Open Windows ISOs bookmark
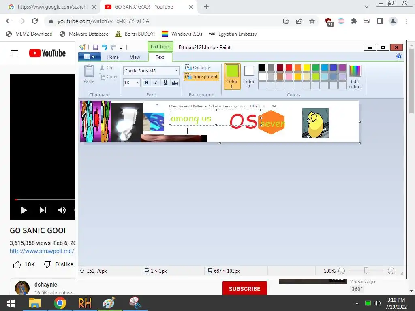The width and height of the screenshot is (415, 311). (x=182, y=34)
